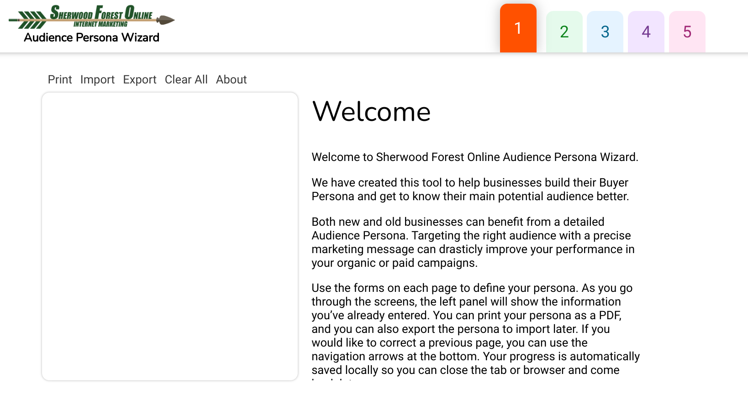Image resolution: width=748 pixels, height=420 pixels.
Task: Click the paragraph starting "Both new and old"
Action: (473, 242)
